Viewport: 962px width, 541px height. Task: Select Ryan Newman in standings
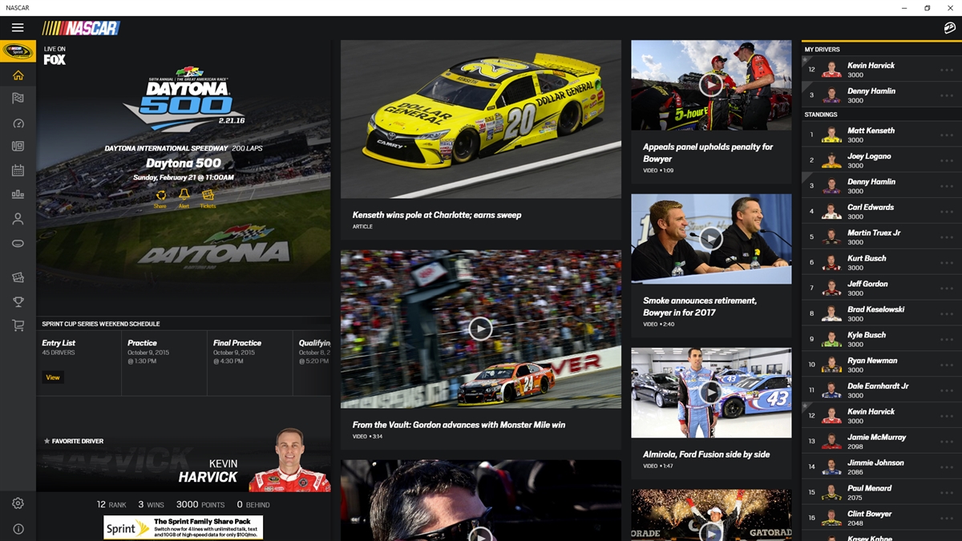(x=882, y=365)
